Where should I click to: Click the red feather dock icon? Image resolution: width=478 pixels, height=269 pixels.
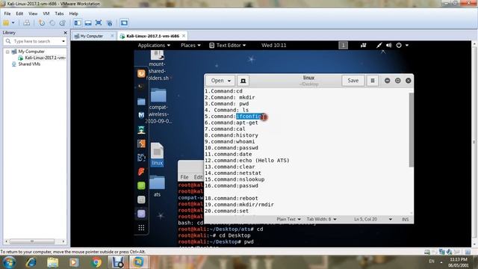[141, 172]
